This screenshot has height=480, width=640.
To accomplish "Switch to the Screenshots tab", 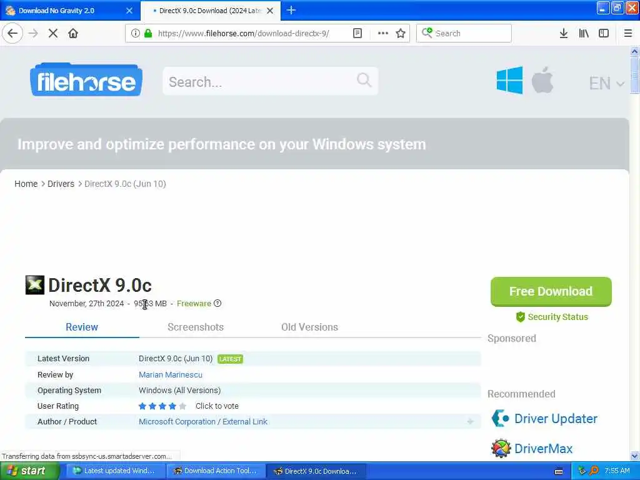I will (196, 327).
